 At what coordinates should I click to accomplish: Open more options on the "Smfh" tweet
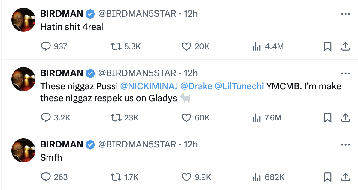[345, 145]
